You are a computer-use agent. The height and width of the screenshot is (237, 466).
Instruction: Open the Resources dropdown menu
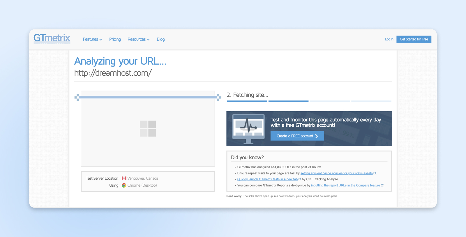coord(138,39)
